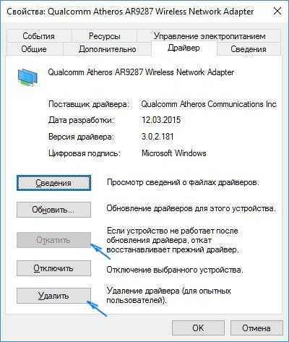
Task: Close the adapter properties window
Action: pyautogui.click(x=277, y=12)
